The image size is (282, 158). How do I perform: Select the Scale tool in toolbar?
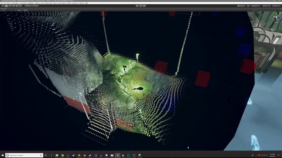point(14,6)
